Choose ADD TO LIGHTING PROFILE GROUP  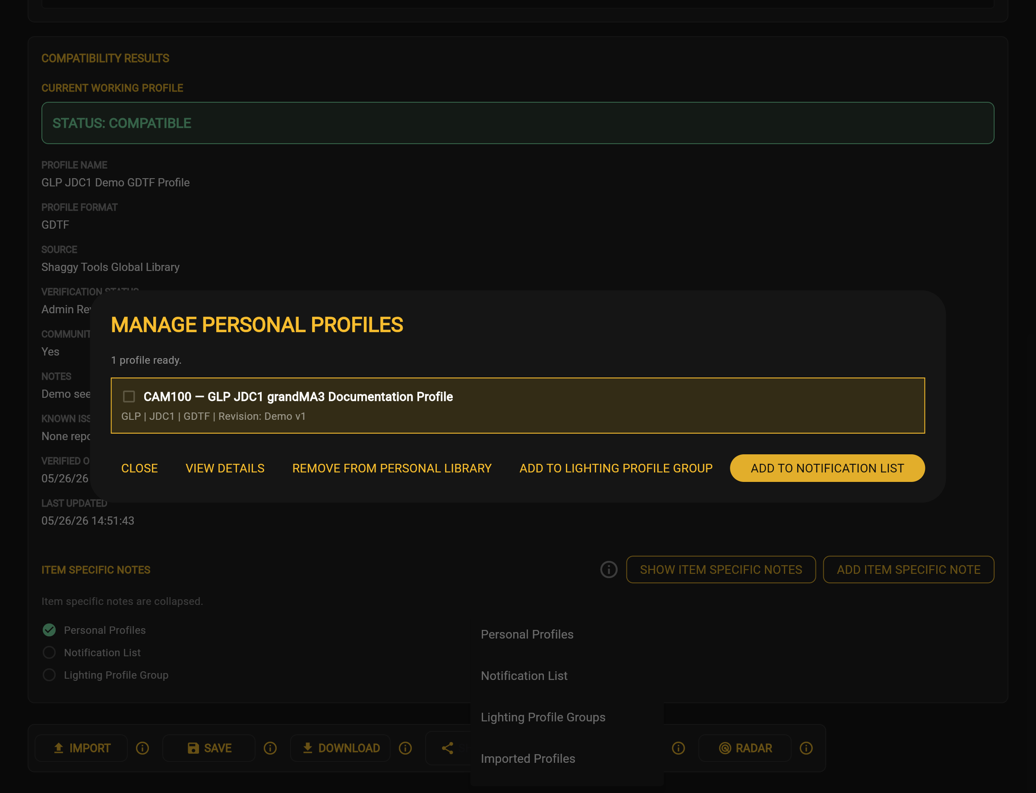pos(616,468)
